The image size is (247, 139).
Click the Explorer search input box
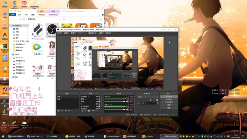tap(85, 19)
